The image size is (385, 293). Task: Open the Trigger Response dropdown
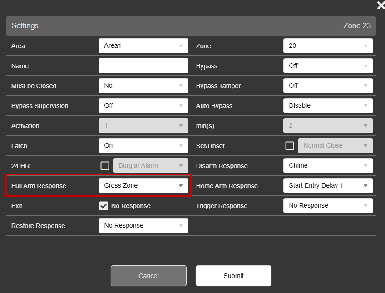pyautogui.click(x=328, y=206)
